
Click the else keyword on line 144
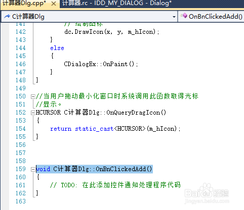(57, 48)
